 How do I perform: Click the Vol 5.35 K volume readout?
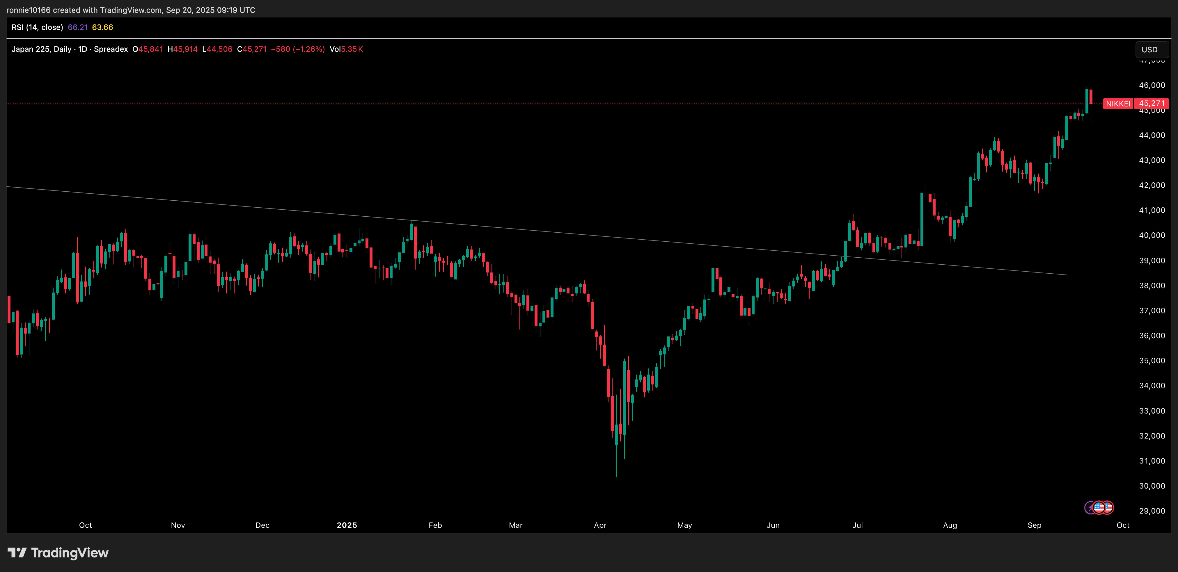point(346,49)
